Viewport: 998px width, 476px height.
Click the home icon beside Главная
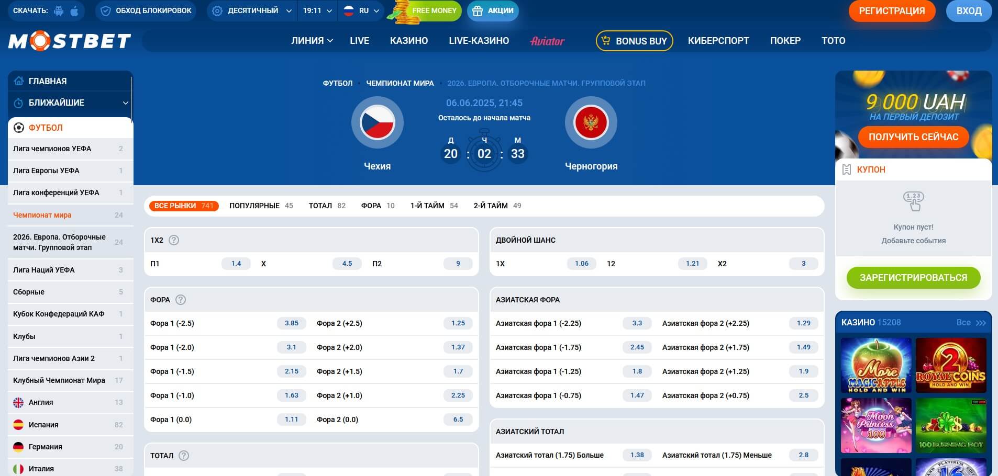(19, 81)
